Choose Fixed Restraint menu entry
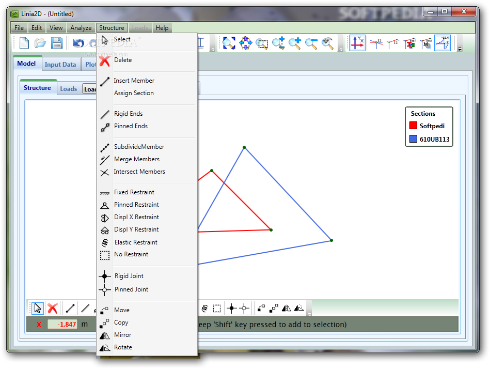490x369 pixels. (147, 193)
